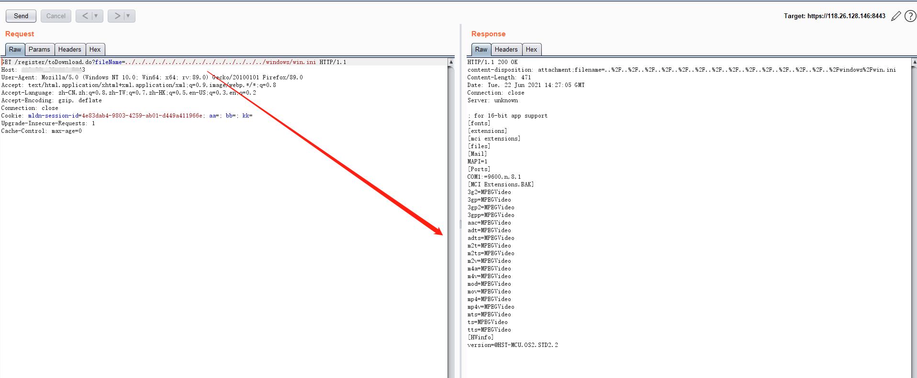Edit the target with pencil icon
917x378 pixels.
point(896,16)
